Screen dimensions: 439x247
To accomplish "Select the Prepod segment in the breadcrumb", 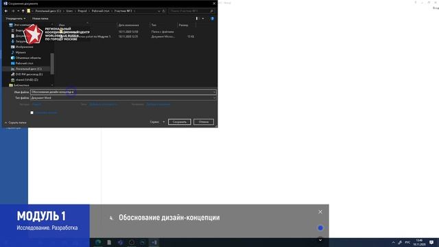I will click(x=82, y=11).
